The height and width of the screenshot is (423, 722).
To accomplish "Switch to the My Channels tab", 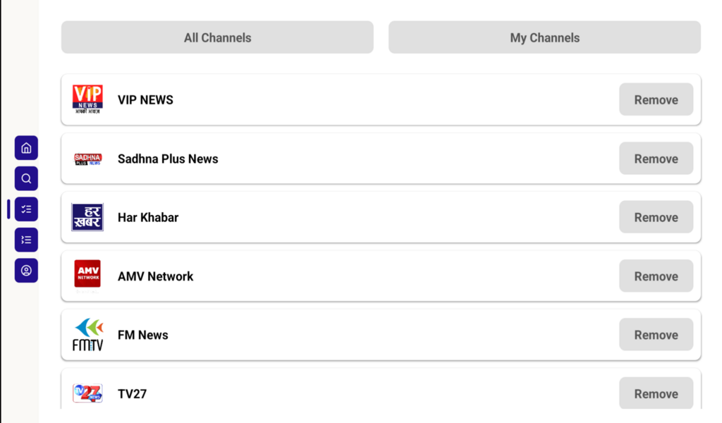I will pos(544,37).
